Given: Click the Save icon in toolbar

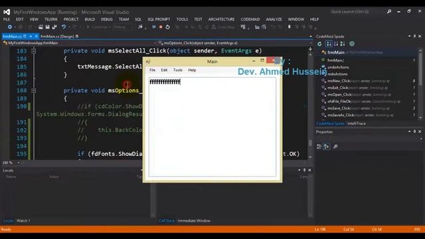Looking at the screenshot, I should click(47, 27).
